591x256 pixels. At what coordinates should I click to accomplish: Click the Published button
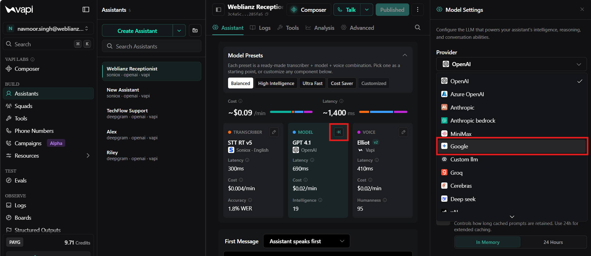click(392, 10)
